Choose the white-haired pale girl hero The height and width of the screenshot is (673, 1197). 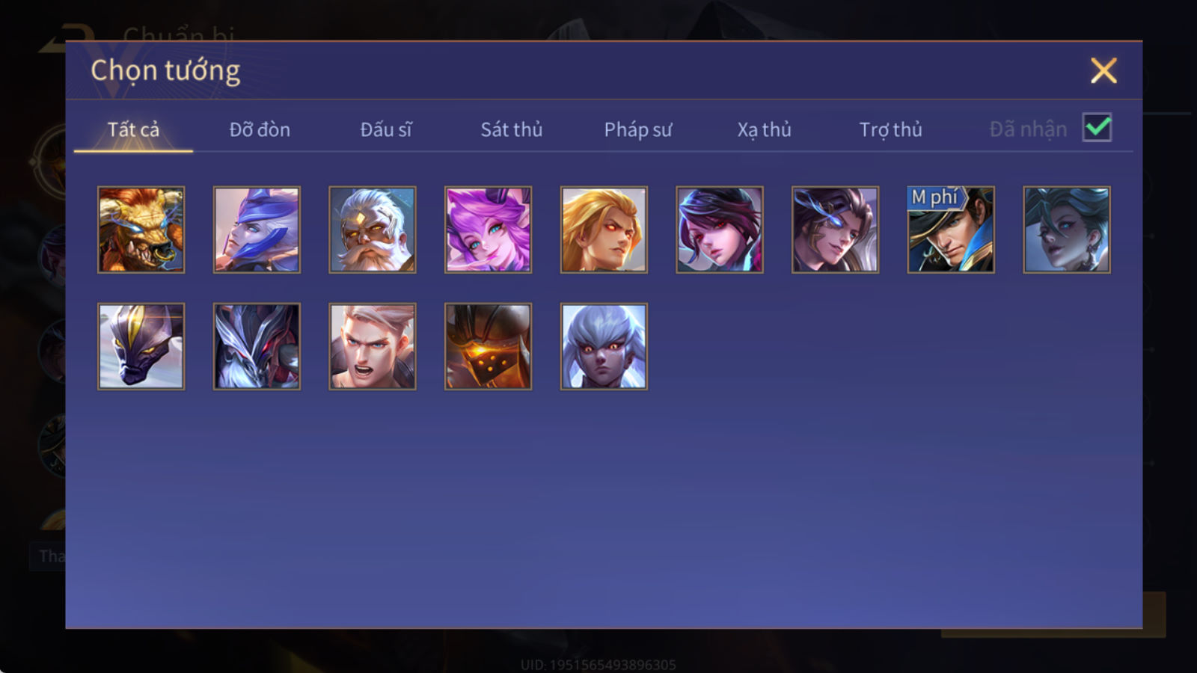[604, 346]
